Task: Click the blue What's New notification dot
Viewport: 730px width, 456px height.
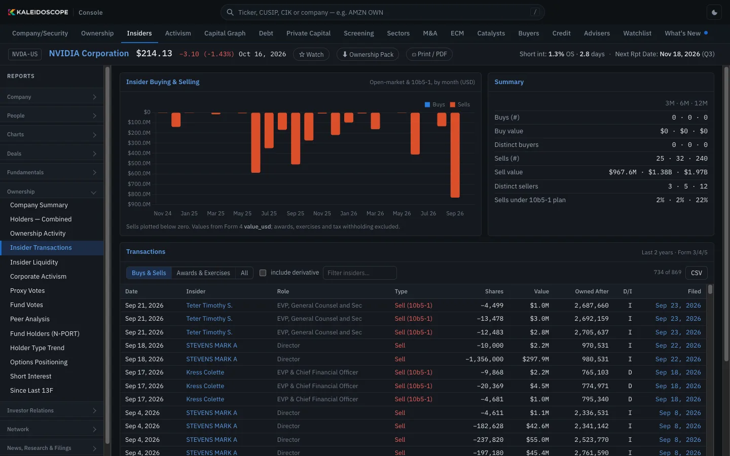Action: point(706,33)
